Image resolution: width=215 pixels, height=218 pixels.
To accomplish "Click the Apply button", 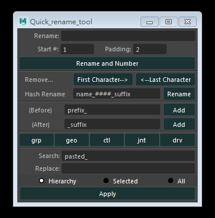I will pos(107,194).
